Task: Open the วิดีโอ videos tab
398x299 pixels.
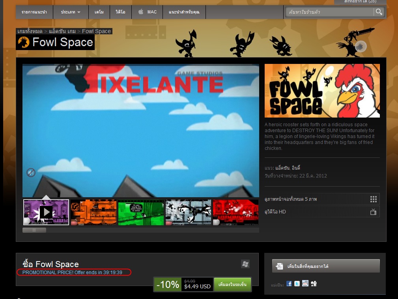Action: point(121,12)
